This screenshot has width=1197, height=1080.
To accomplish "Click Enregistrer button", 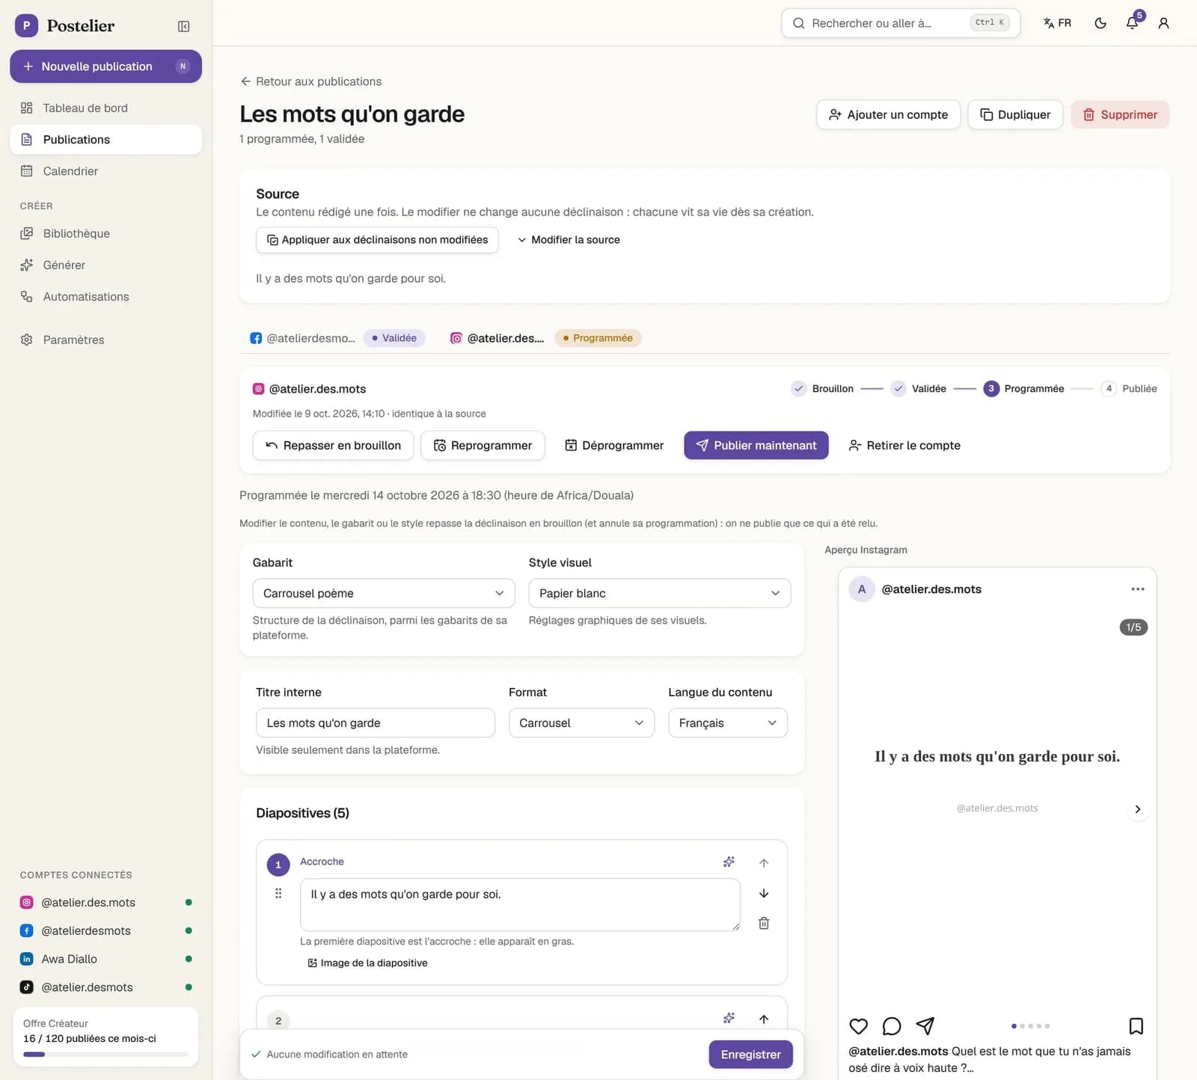I will tap(750, 1055).
